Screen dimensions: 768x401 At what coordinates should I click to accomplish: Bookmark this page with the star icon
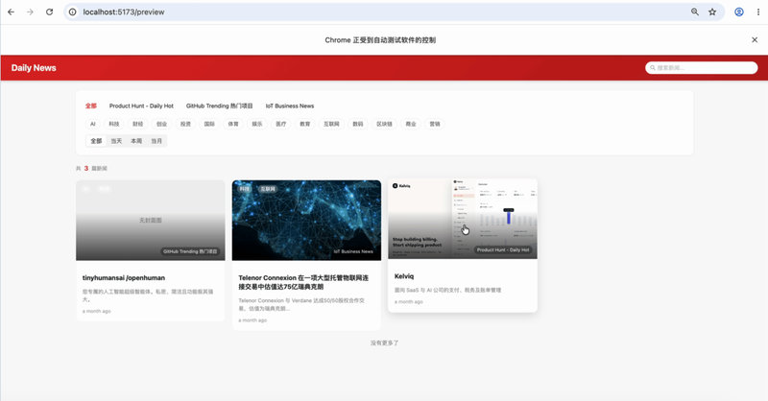pyautogui.click(x=712, y=12)
